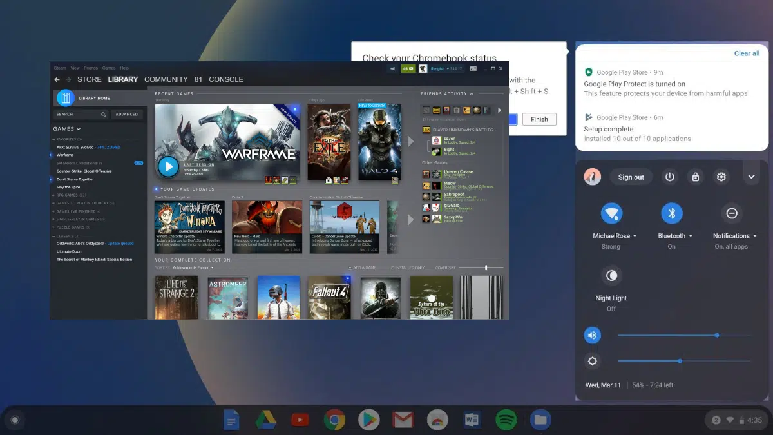This screenshot has height=435, width=773.
Task: Click the ChromeOS launcher circle button
Action: click(x=15, y=420)
